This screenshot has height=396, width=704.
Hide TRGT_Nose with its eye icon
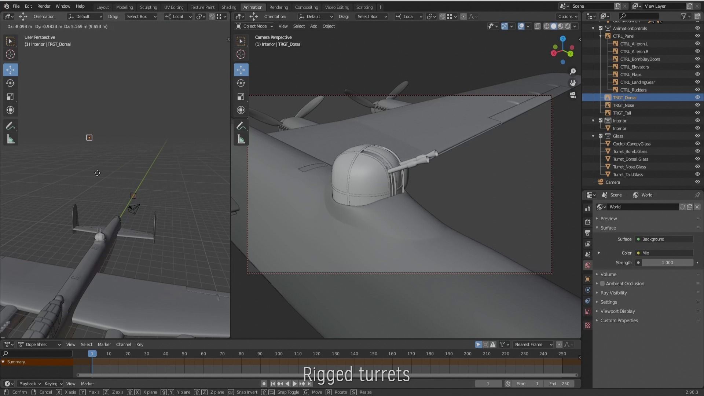pyautogui.click(x=697, y=105)
